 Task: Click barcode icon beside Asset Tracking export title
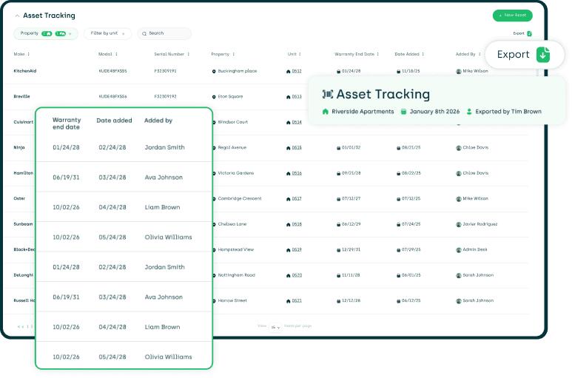(x=328, y=95)
